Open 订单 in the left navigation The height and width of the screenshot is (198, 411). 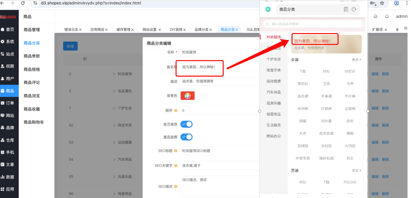tap(8, 103)
